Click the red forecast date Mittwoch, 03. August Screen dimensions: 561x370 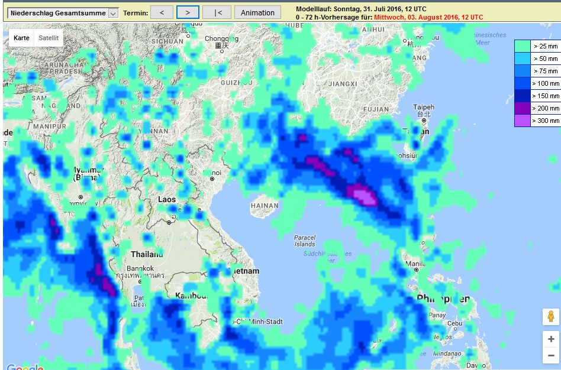pyautogui.click(x=428, y=18)
